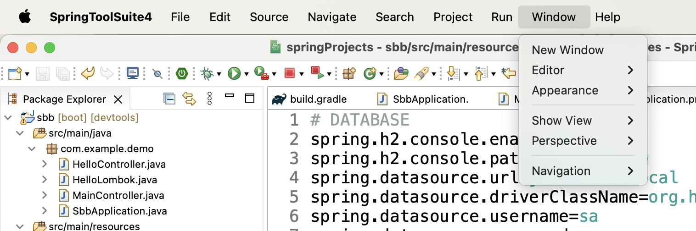Open Terminal via the monitor icon
Image resolution: width=696 pixels, height=231 pixels.
coord(133,73)
